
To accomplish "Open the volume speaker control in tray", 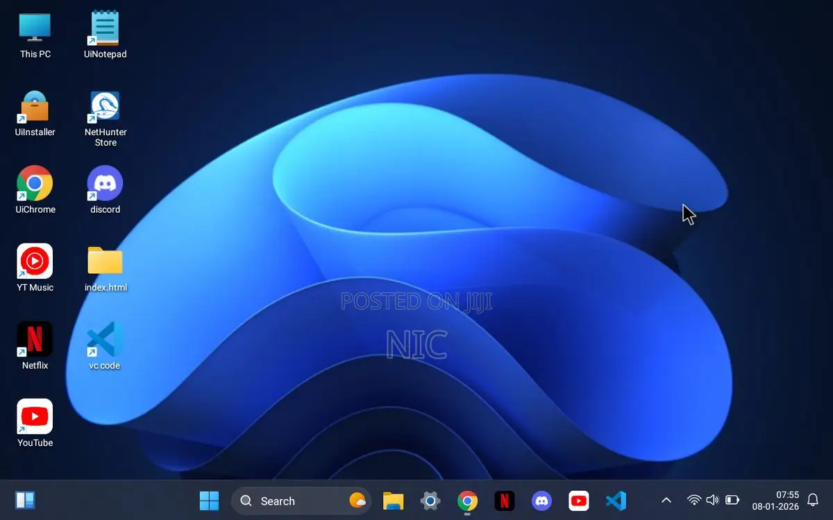I will pyautogui.click(x=712, y=500).
